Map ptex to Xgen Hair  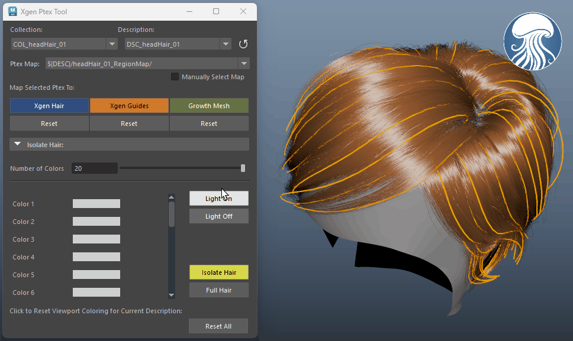tap(49, 105)
